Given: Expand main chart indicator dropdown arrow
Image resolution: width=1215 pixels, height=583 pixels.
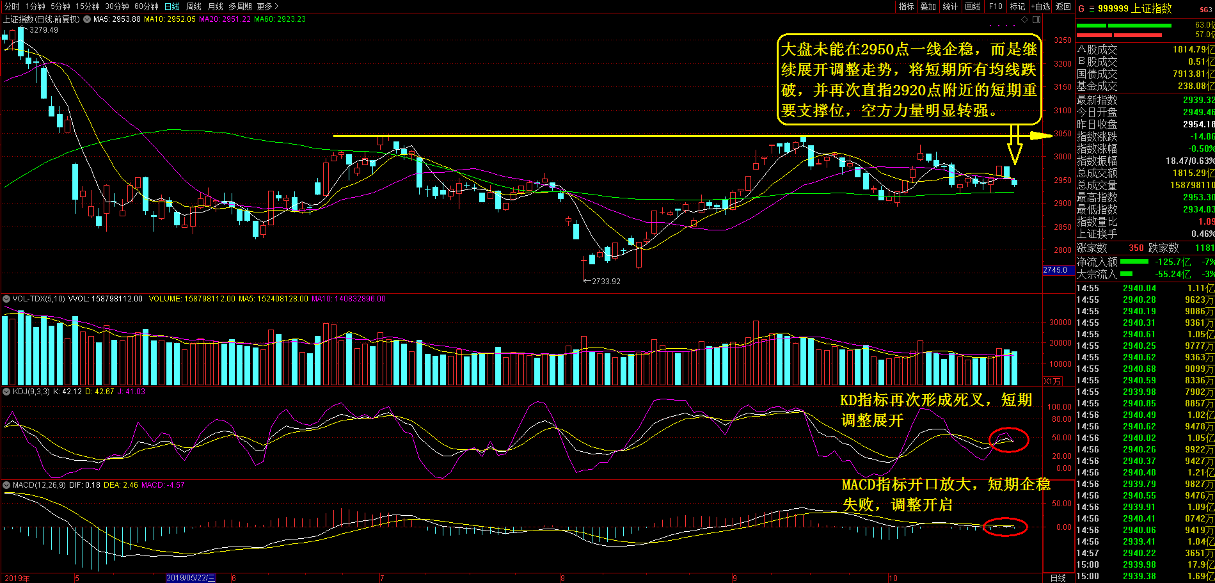Looking at the screenshot, I should pyautogui.click(x=86, y=19).
